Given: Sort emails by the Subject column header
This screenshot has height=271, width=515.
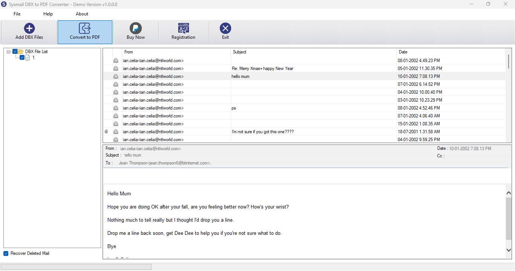Looking at the screenshot, I should coord(313,52).
